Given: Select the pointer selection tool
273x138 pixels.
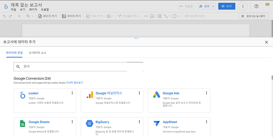Looking at the screenshot, I should [19, 16].
